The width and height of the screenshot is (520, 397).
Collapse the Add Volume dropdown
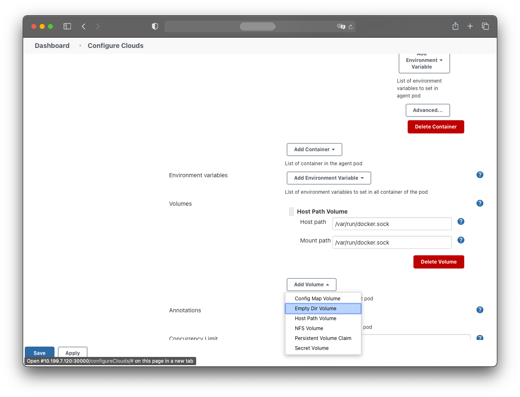[x=311, y=285]
